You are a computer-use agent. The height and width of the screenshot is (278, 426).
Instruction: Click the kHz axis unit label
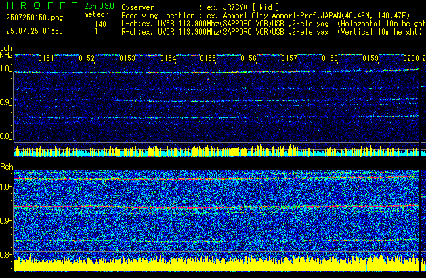(6, 55)
